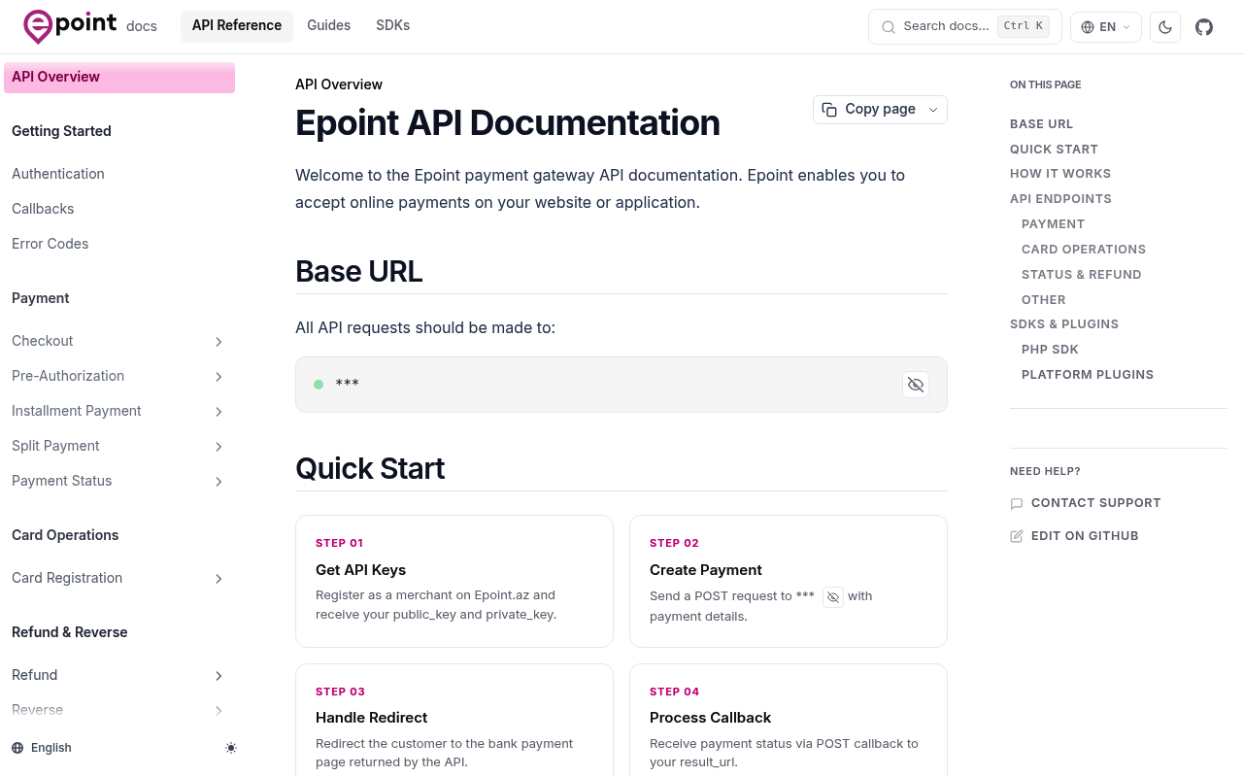
Task: Open the GitHub repository icon
Action: [x=1204, y=27]
